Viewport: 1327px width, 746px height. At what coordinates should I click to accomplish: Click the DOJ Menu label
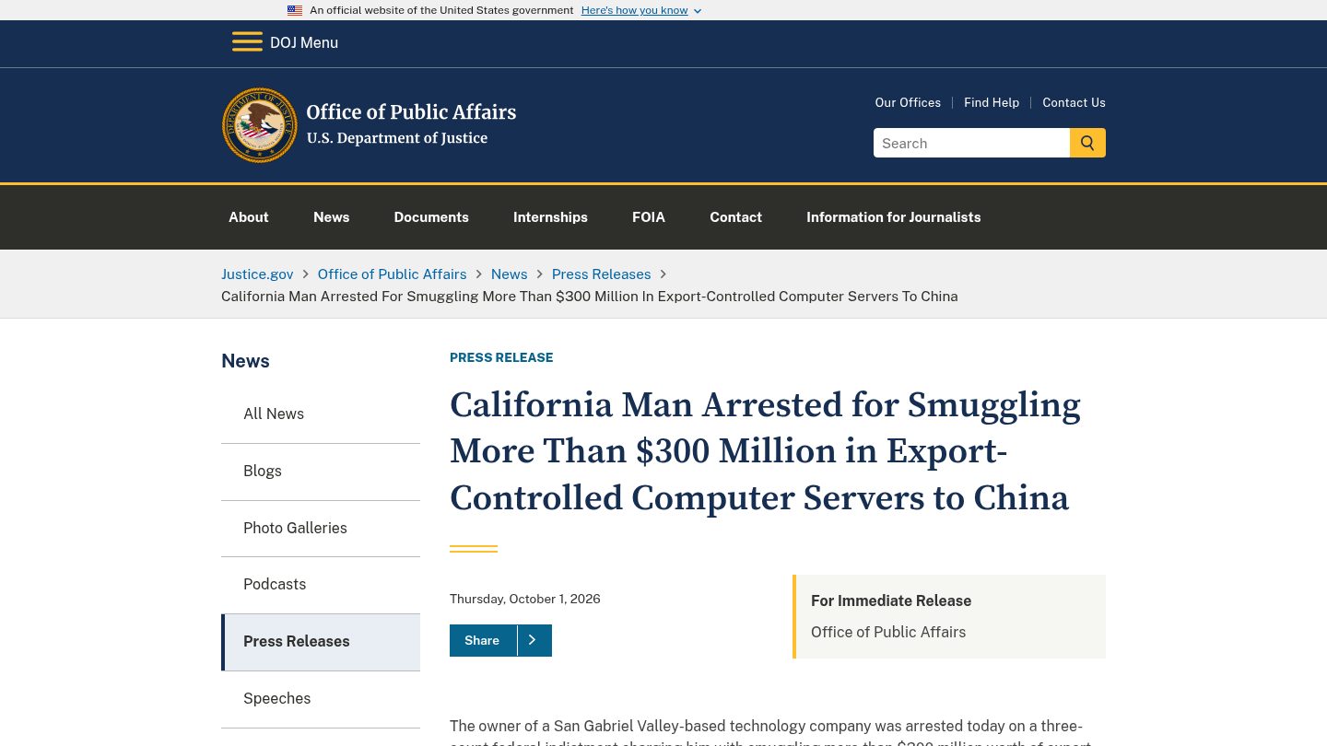coord(304,42)
